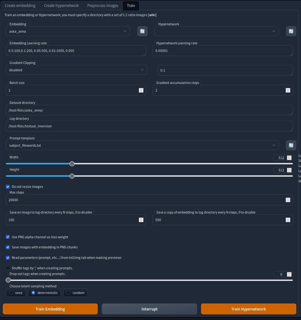Click the Drop out tags slider handle
This screenshot has width=301, height=320.
[8, 280]
